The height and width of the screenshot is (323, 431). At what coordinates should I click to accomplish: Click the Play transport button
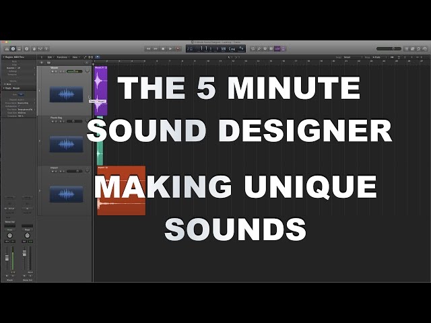pyautogui.click(x=170, y=49)
